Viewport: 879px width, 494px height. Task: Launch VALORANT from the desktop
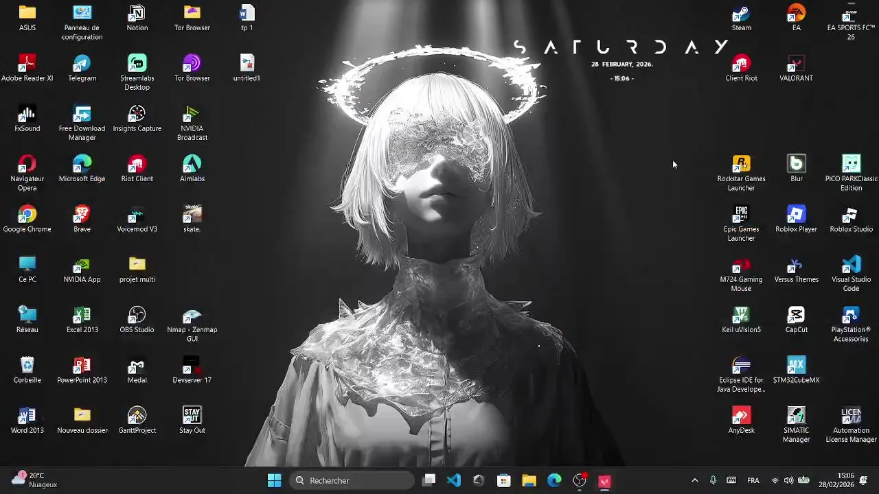pos(796,69)
